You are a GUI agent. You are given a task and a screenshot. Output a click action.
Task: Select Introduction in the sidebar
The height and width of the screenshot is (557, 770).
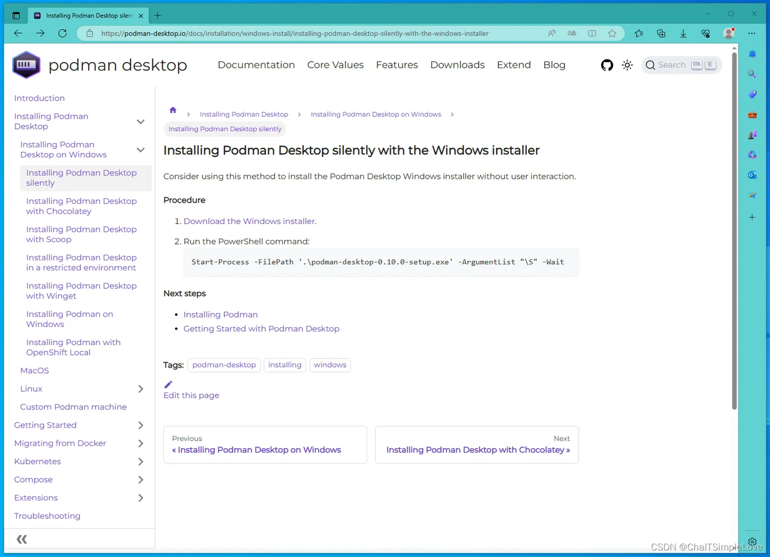pyautogui.click(x=40, y=99)
